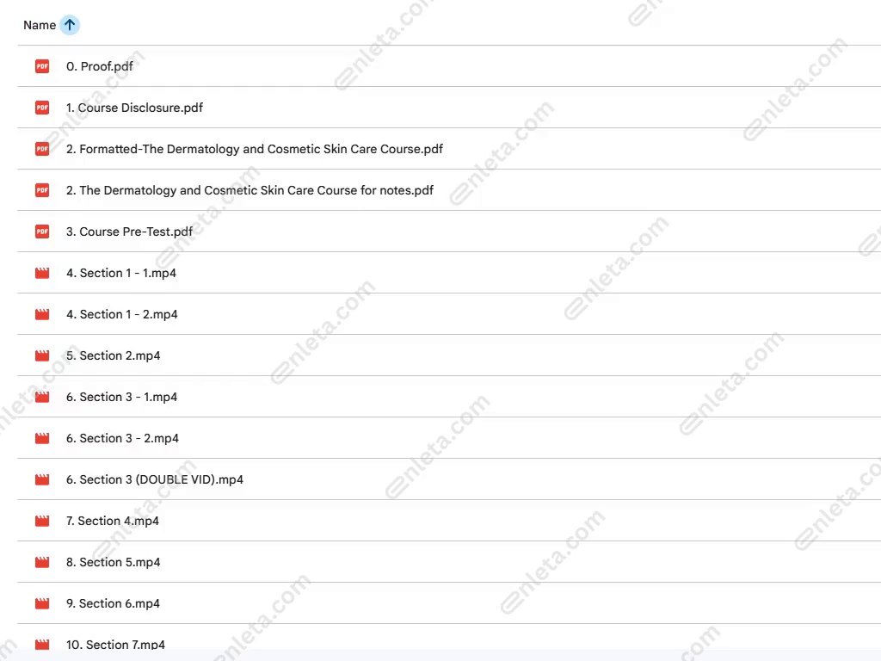Viewport: 881px width, 661px height.
Task: Open 0. Proof.pdf file
Action: click(x=100, y=66)
